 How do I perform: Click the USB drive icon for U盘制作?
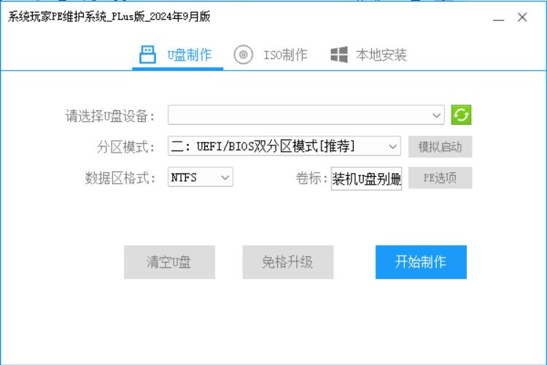pyautogui.click(x=147, y=55)
